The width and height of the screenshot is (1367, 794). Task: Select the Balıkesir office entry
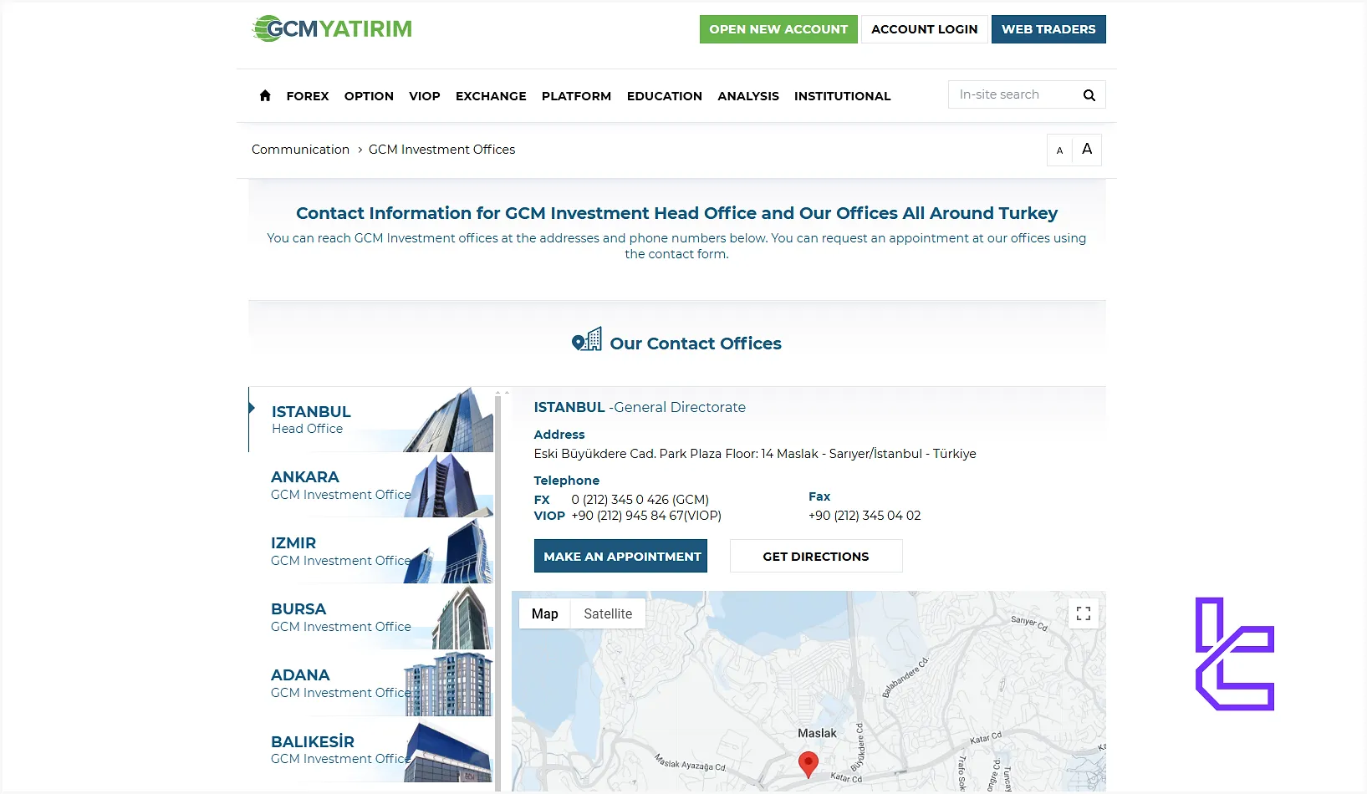(x=371, y=750)
